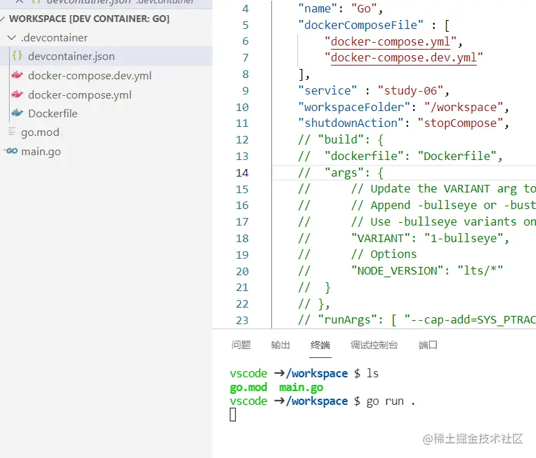536x458 pixels.
Task: Click the "Go" name value on line 4
Action: (364, 8)
